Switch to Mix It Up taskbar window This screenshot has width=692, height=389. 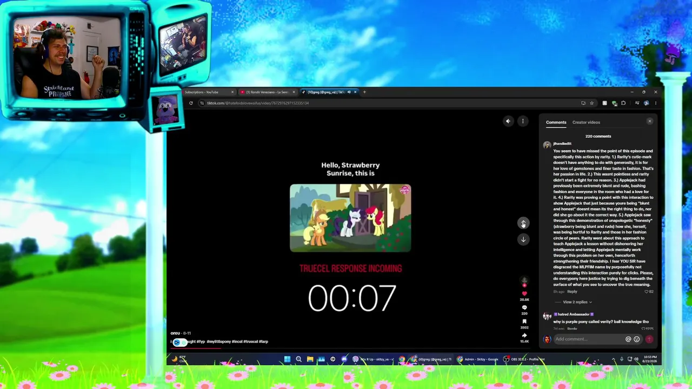[374, 359]
